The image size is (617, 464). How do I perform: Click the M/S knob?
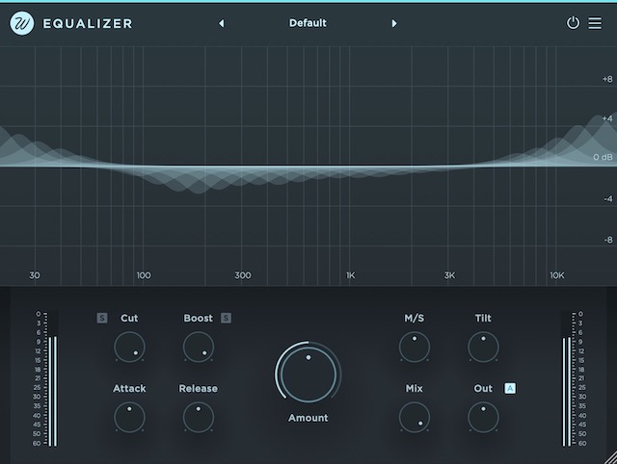tap(414, 347)
